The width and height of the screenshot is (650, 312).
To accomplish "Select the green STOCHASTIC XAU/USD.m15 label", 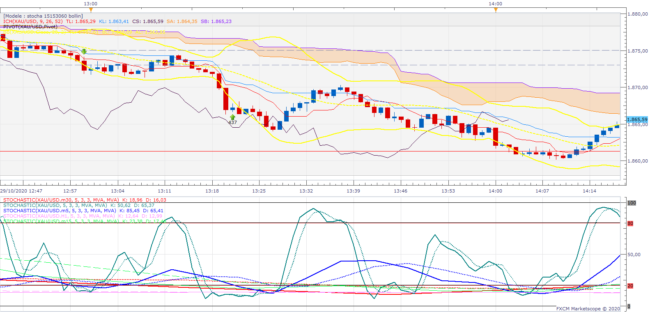I will click(x=85, y=221).
